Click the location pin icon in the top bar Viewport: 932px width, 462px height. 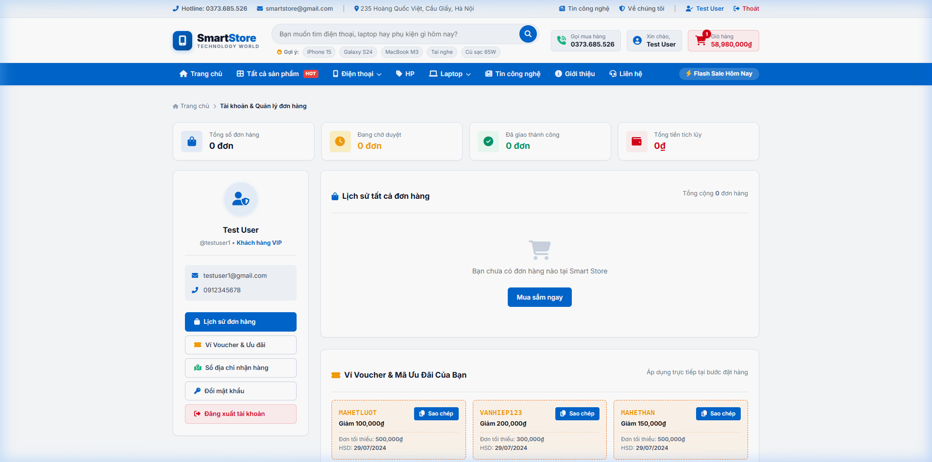[x=356, y=9]
